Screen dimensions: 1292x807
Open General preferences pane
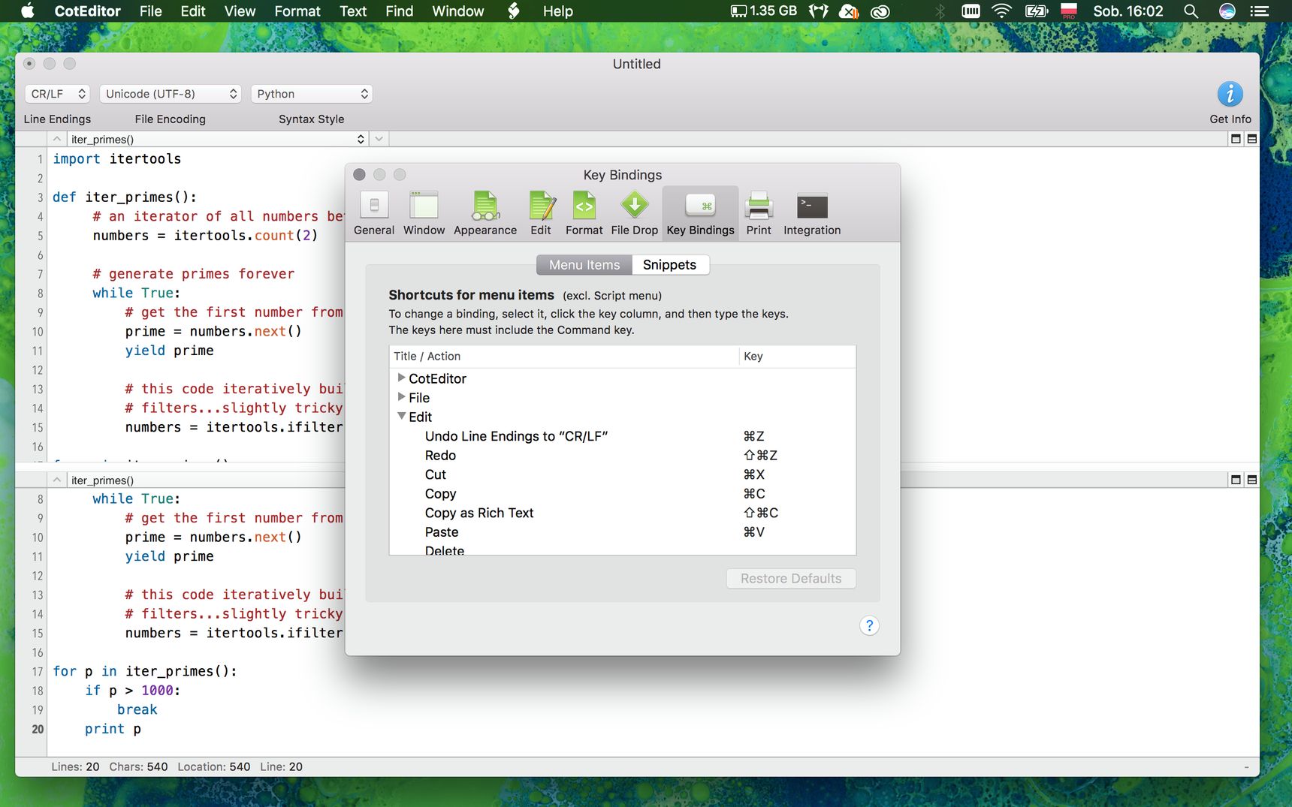click(373, 213)
